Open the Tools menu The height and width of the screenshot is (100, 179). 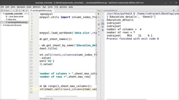(x=50, y=7)
